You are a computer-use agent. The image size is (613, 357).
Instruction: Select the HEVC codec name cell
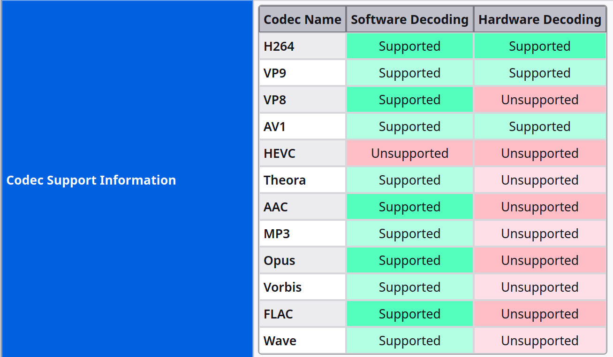(303, 154)
